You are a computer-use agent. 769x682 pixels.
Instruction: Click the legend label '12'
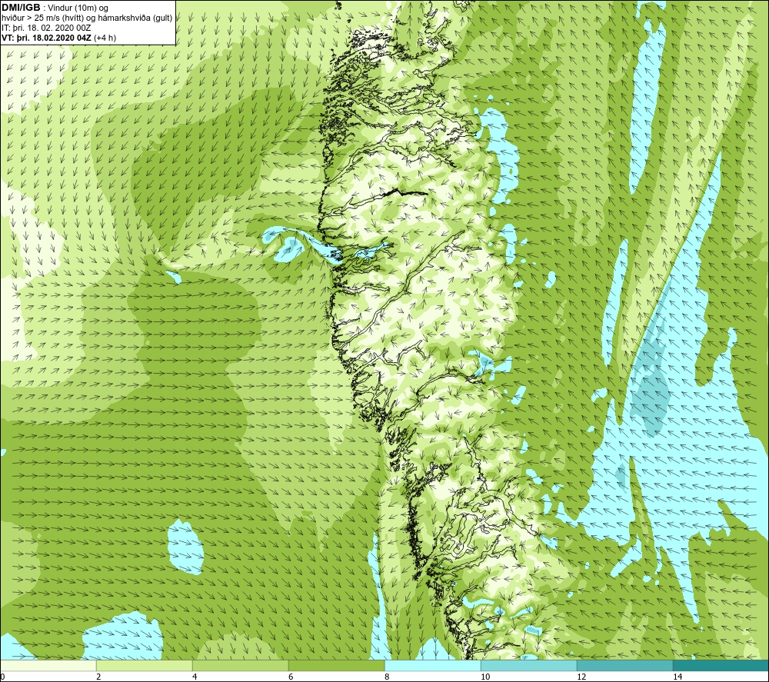pos(581,677)
